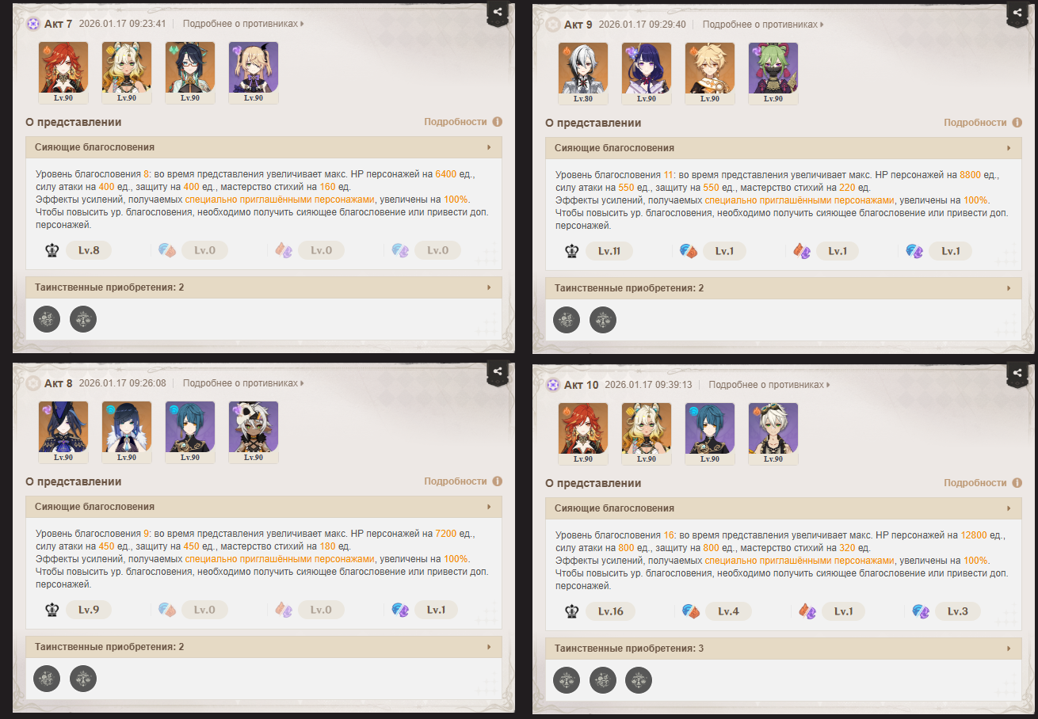Click share icon on the Акт 9 card
1038x719 pixels.
[x=1017, y=12]
